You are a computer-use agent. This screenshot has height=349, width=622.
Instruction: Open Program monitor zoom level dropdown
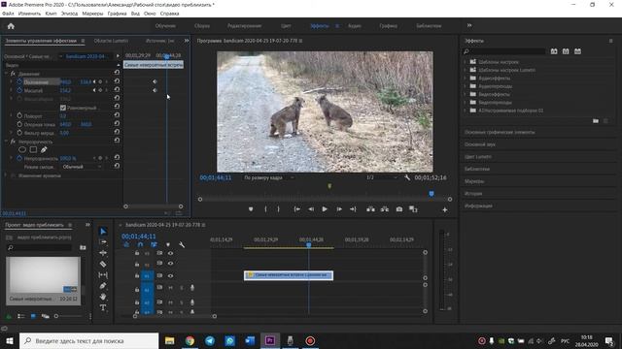pos(268,177)
